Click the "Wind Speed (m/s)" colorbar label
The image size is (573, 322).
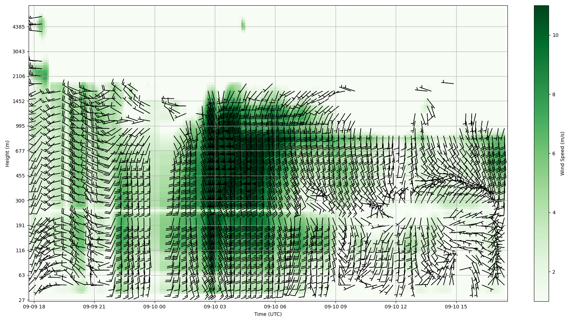tap(562, 153)
